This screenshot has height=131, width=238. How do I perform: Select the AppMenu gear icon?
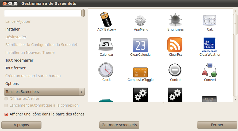coord(141,20)
